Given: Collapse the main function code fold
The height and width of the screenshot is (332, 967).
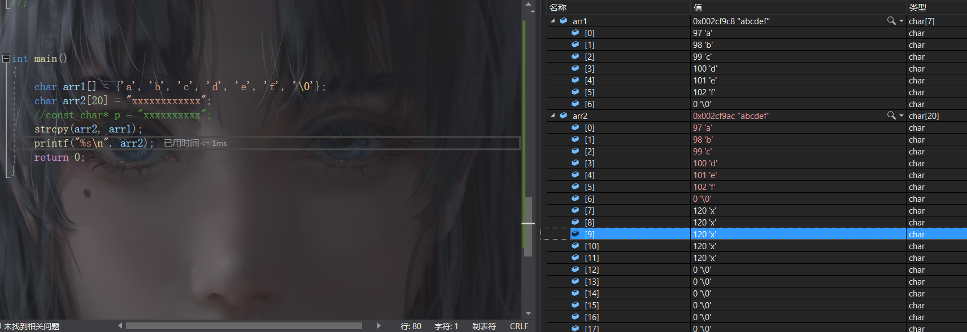Looking at the screenshot, I should (x=6, y=59).
